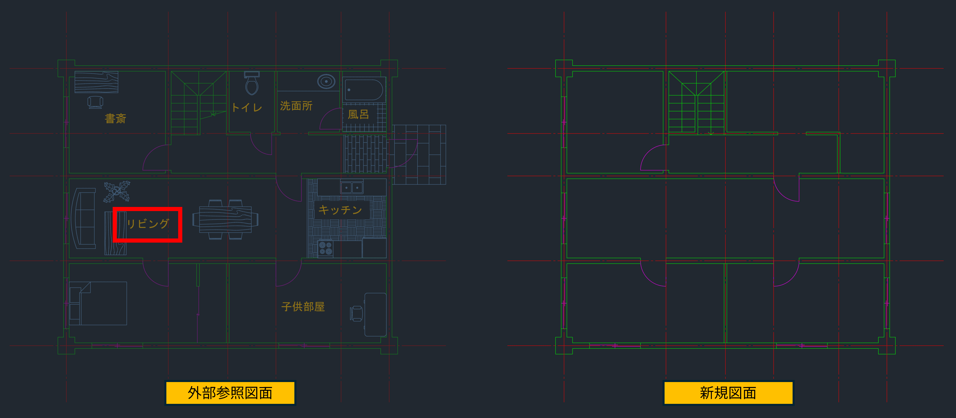Click the staircase in the external reference drawing
Viewport: 956px width, 418px height.
[198, 103]
